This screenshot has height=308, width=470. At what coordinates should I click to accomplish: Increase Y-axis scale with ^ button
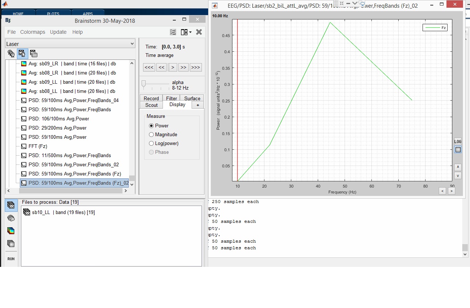(458, 167)
